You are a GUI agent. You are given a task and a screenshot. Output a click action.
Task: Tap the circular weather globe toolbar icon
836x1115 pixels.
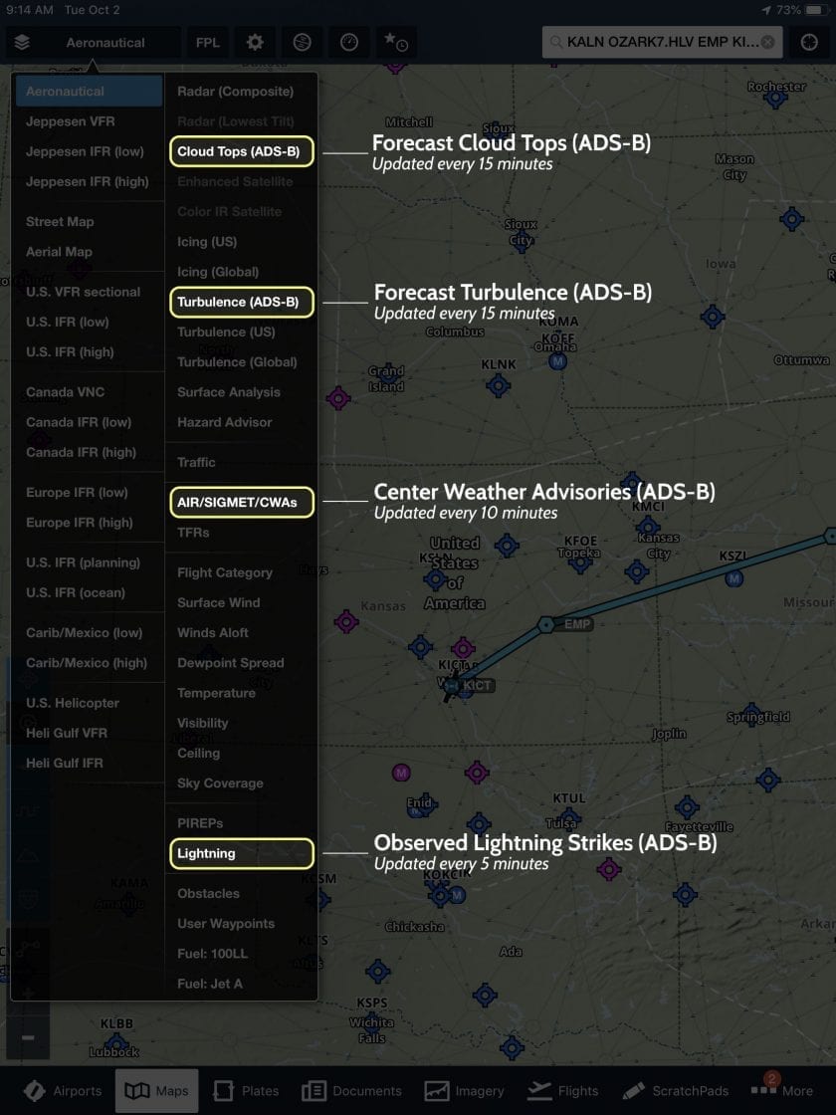pos(301,42)
